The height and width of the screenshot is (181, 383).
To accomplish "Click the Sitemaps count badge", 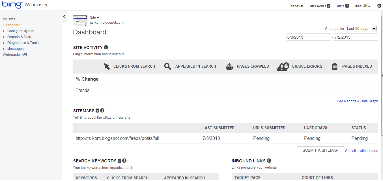I will [97, 111].
